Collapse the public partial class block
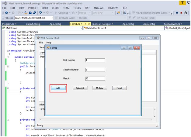The image size is (191, 137). (x=8, y=57)
